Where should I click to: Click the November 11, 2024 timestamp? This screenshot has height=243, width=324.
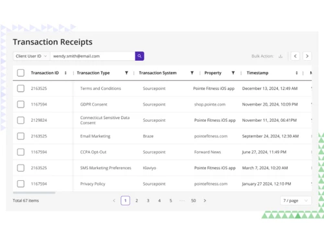click(270, 121)
